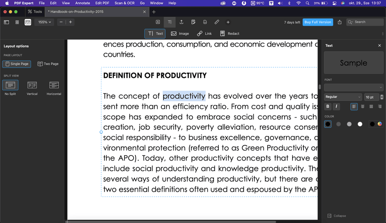386x223 pixels.
Task: Open the Regular font style dropdown
Action: pyautogui.click(x=342, y=97)
